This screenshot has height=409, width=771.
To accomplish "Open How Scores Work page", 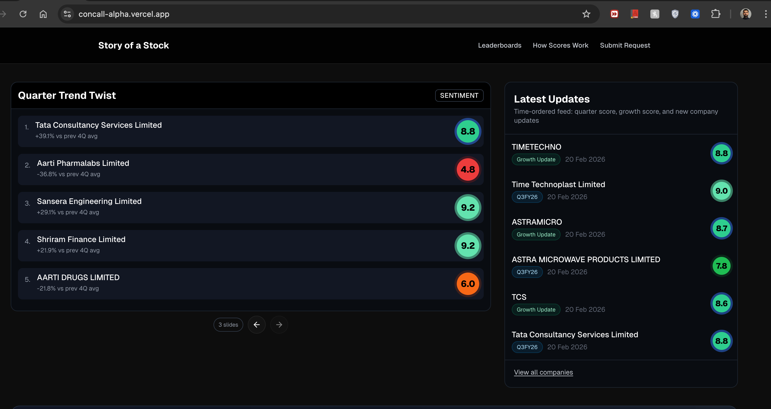I will (560, 45).
